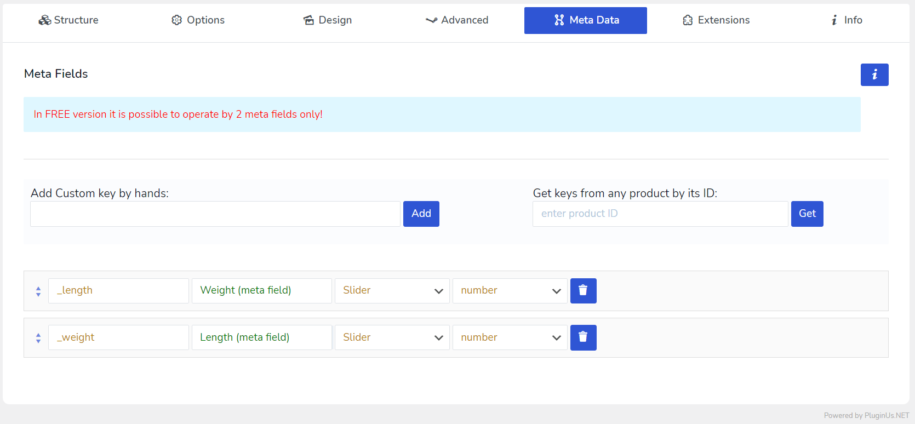Screen dimensions: 915x424
Task: Expand the Slider dropdown for _length
Action: click(392, 290)
